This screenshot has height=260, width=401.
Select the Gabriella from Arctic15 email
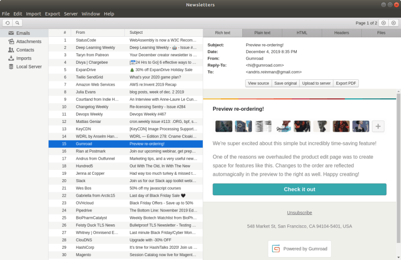(125, 196)
